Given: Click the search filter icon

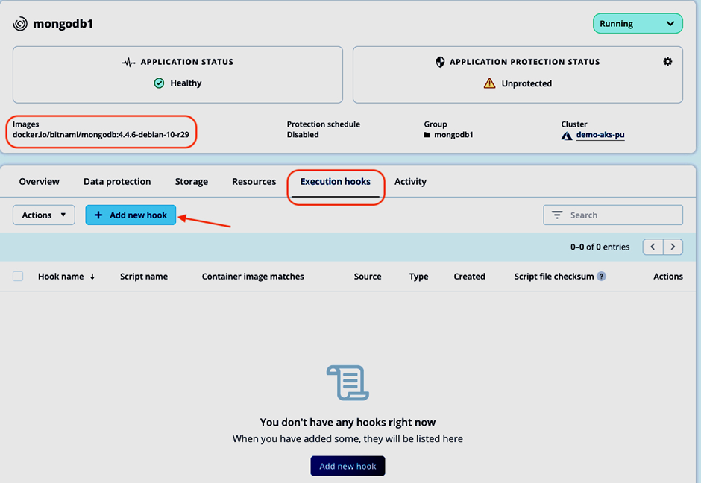Looking at the screenshot, I should [557, 215].
